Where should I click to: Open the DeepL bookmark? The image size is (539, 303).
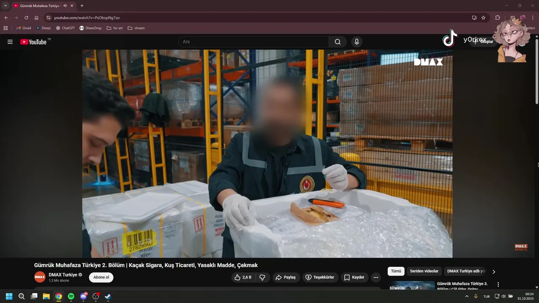pos(43,28)
